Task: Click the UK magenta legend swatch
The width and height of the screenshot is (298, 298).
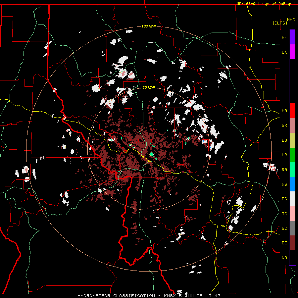Action: tap(292, 52)
